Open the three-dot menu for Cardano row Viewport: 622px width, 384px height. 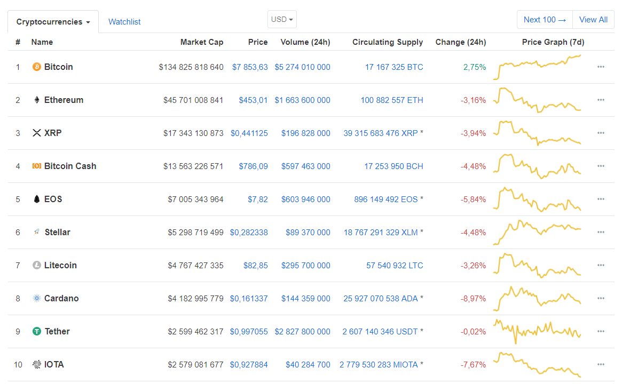601,299
